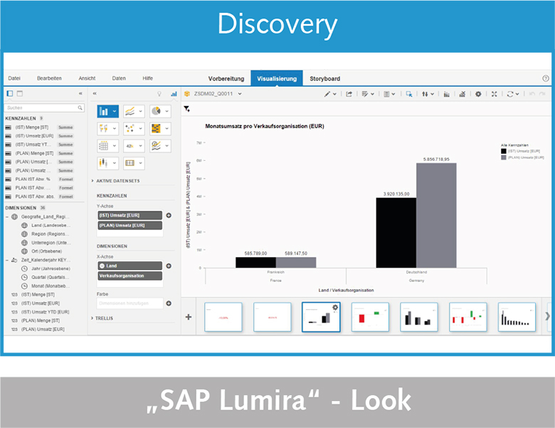The height and width of the screenshot is (428, 555).
Task: Switch to the first data panel view icon
Action: click(10, 93)
